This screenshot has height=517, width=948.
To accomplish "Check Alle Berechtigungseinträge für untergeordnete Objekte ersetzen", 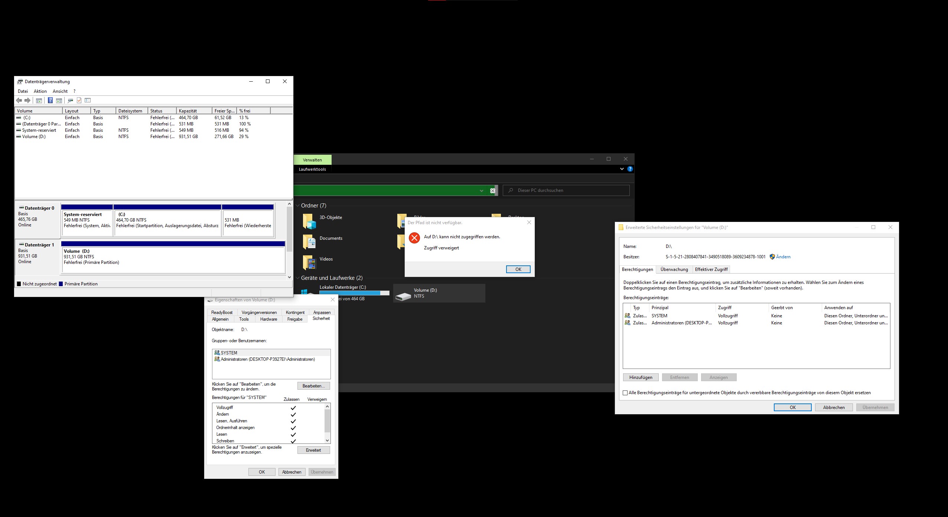I will pos(625,392).
